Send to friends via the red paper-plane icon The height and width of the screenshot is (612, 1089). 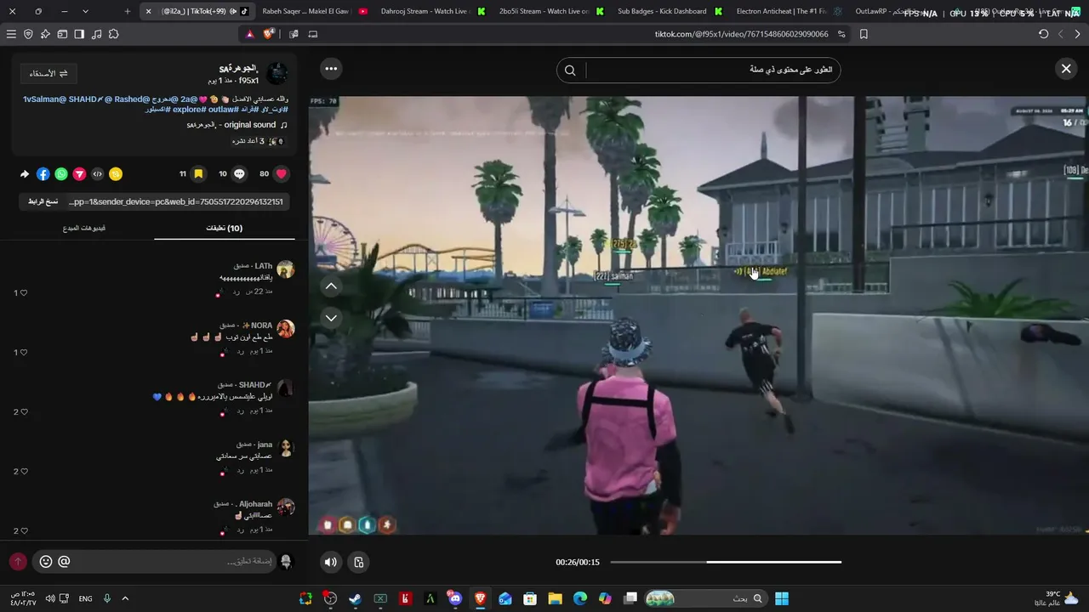pyautogui.click(x=79, y=173)
